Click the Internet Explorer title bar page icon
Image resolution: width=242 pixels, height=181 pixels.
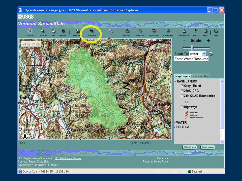tap(20, 10)
